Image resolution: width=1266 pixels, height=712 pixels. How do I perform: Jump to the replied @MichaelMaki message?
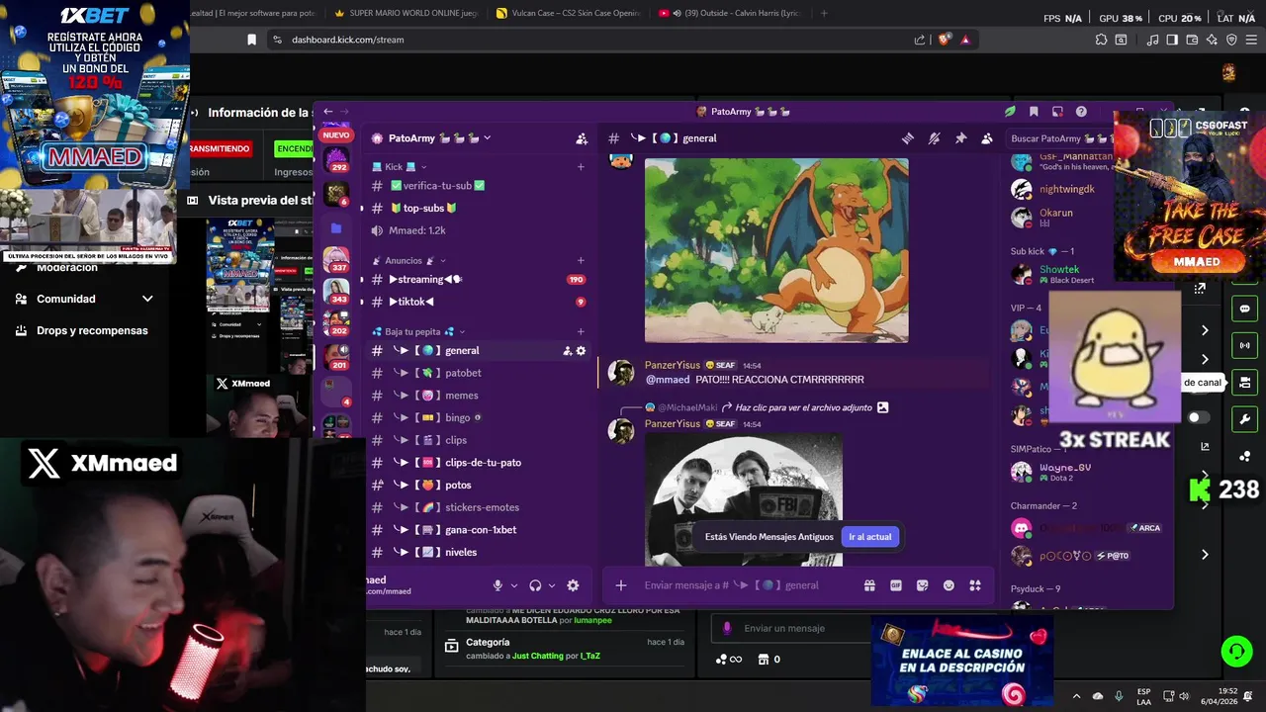[x=767, y=407]
